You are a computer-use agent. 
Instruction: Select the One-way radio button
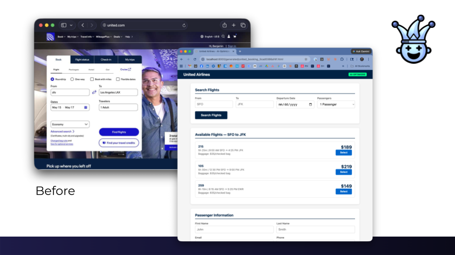pyautogui.click(x=72, y=79)
